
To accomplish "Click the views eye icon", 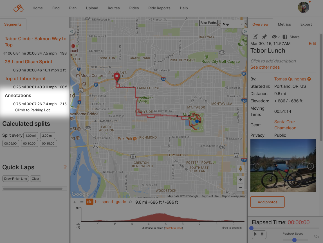I will pyautogui.click(x=274, y=37).
